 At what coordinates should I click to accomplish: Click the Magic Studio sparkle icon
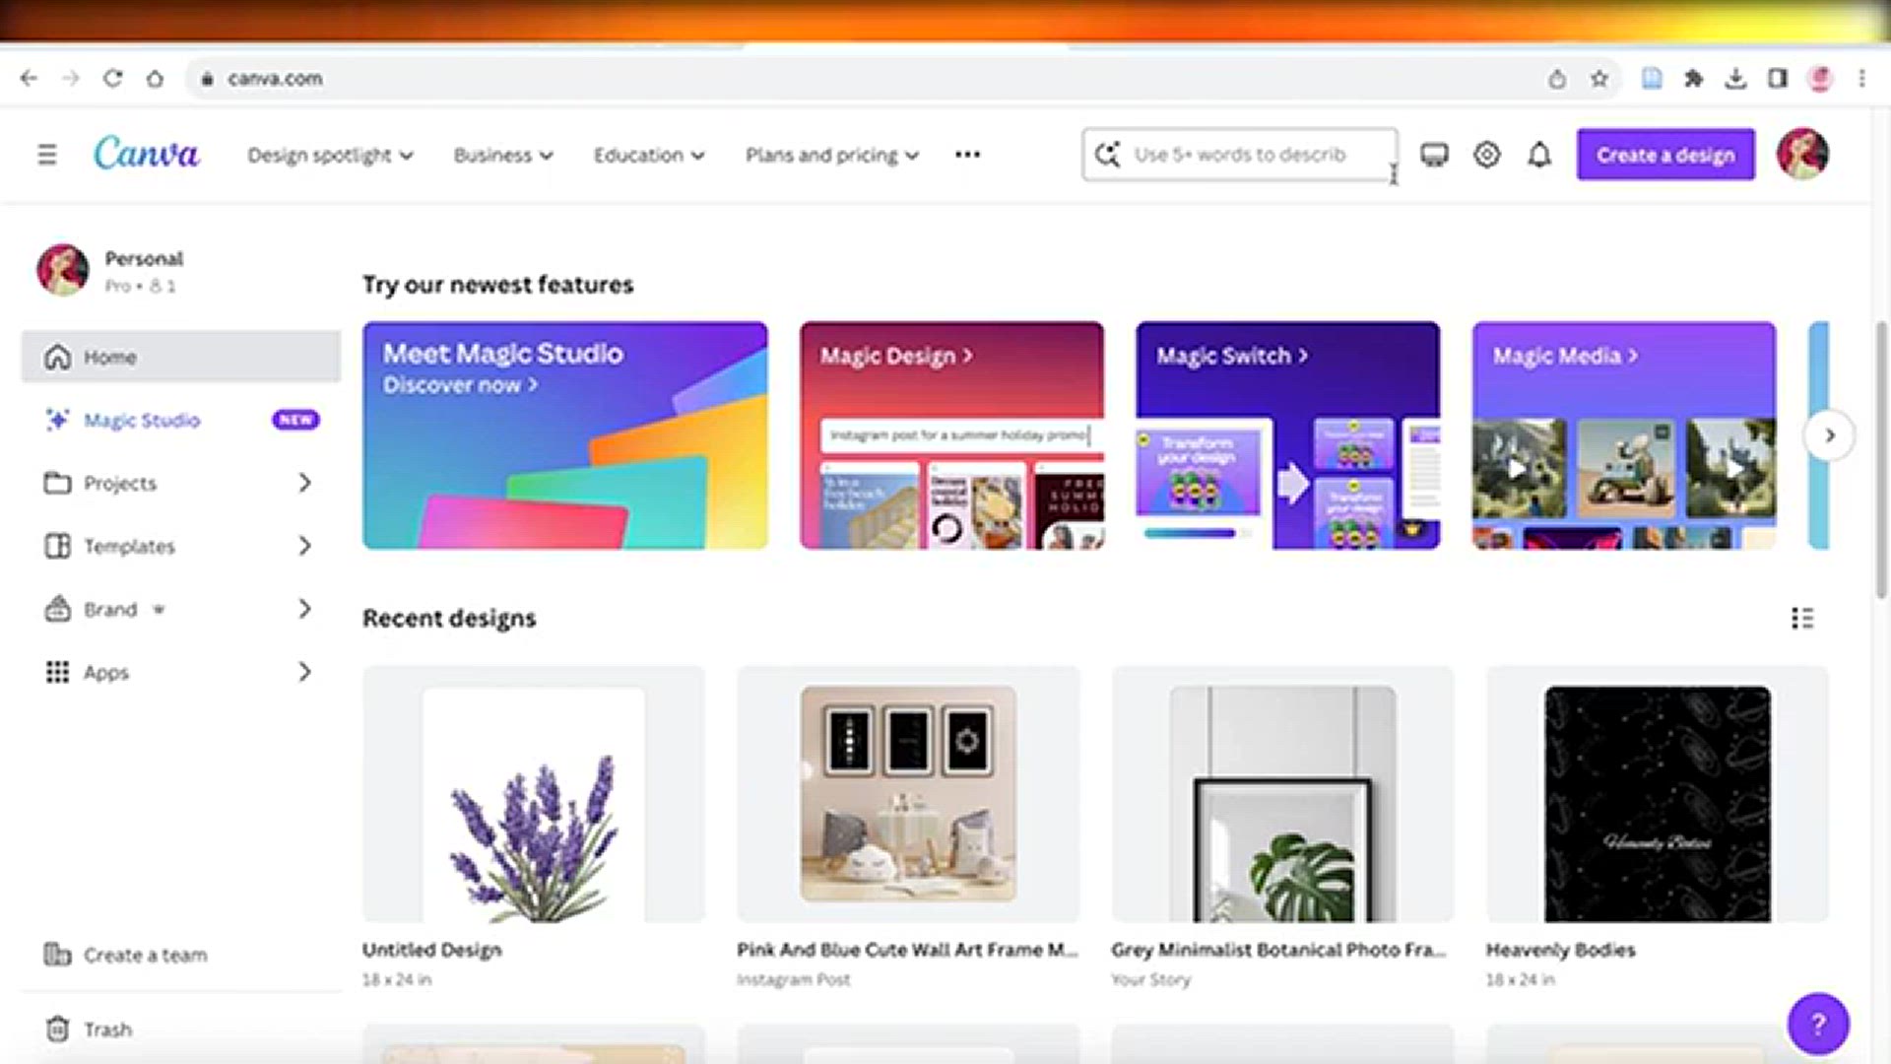coord(57,421)
